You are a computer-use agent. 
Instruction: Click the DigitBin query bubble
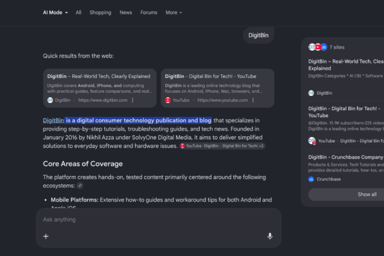[259, 35]
